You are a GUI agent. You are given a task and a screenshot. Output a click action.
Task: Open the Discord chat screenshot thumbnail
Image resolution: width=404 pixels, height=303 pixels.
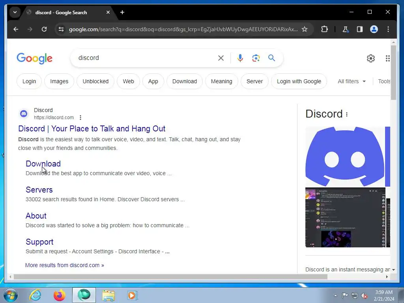pyautogui.click(x=345, y=217)
